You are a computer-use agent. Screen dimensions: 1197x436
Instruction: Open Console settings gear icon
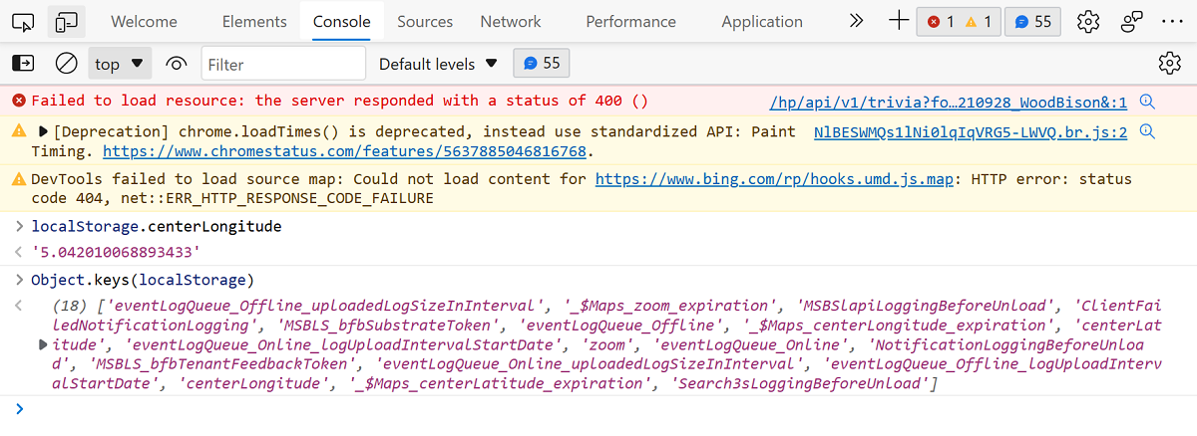point(1170,64)
